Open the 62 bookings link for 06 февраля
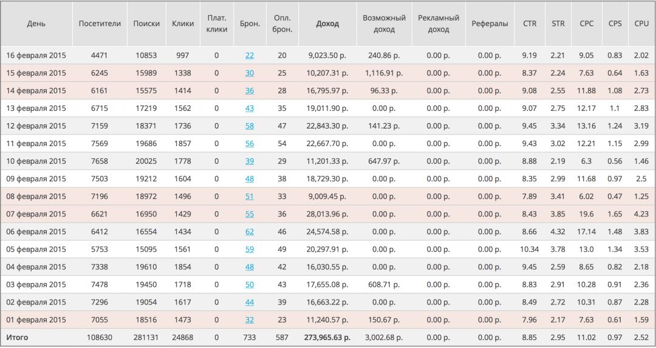 (x=250, y=232)
